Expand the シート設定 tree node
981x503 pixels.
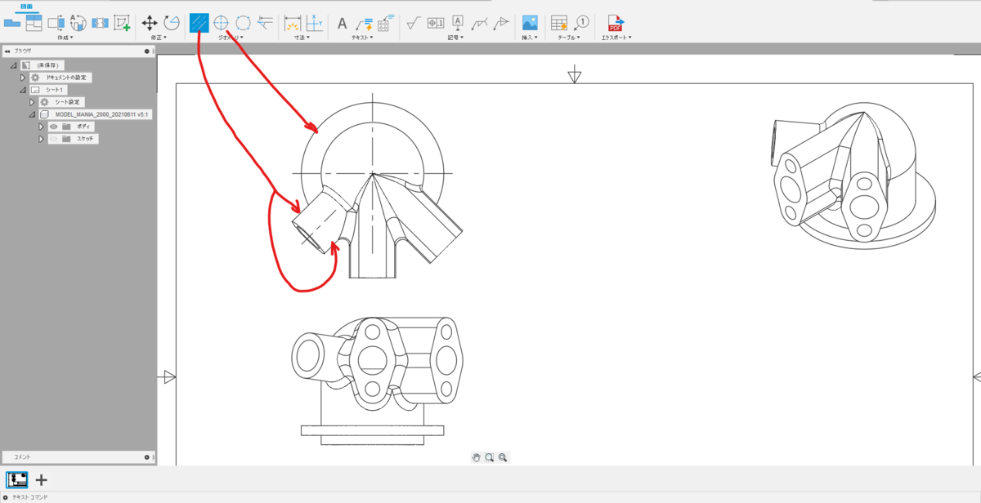coord(32,102)
